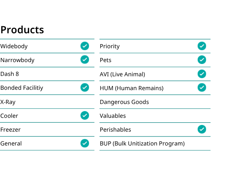Click the BUP (Bulk Unitization Program) label
Image resolution: width=243 pixels, height=187 pixels.
(x=142, y=144)
